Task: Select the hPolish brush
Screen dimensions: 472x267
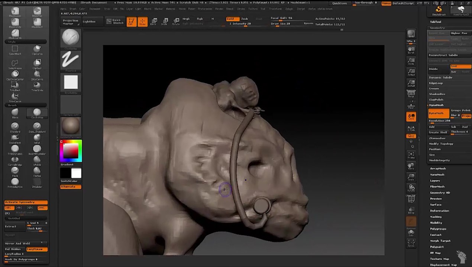Action: [x=37, y=161]
